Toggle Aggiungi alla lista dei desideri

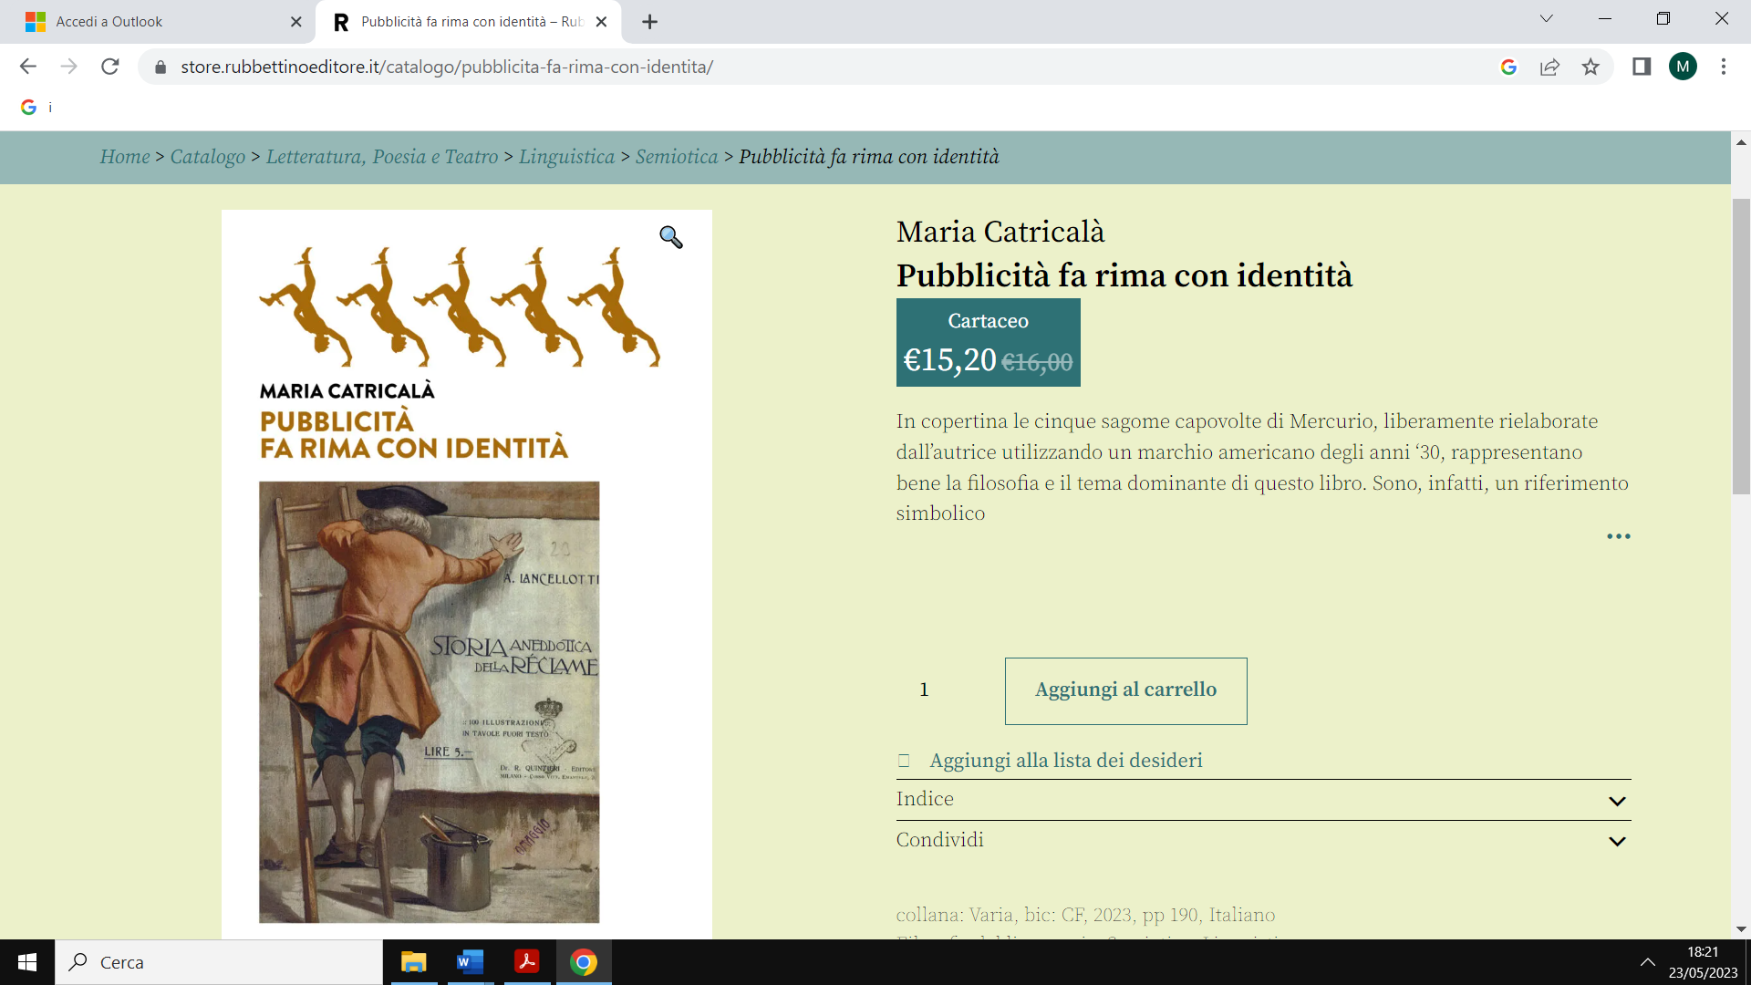(x=1050, y=761)
